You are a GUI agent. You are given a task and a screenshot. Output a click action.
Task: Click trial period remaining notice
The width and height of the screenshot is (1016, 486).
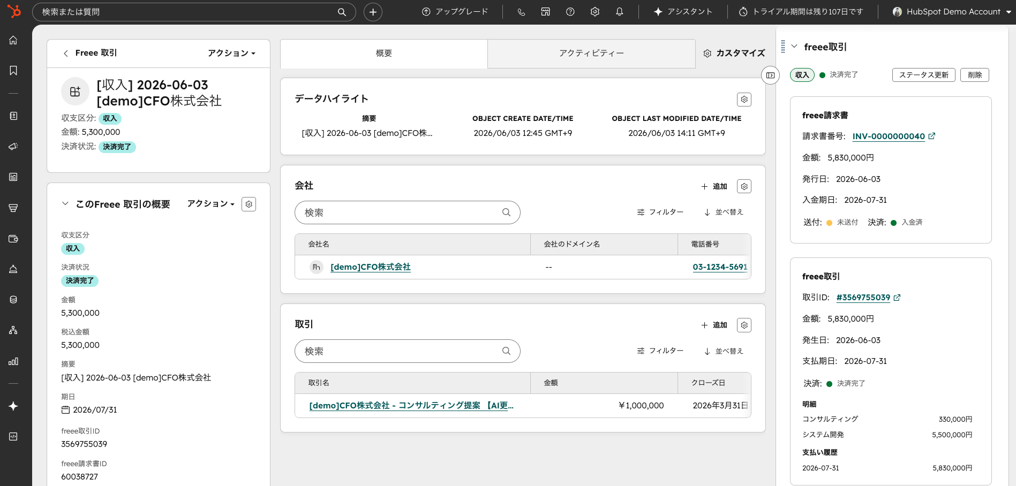pos(801,12)
